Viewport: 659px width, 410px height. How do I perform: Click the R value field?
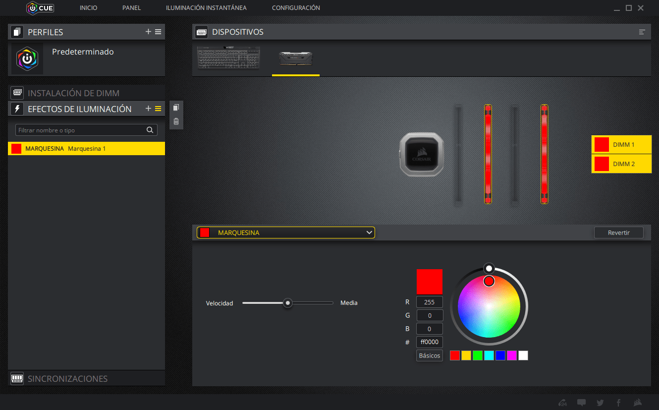[429, 302]
